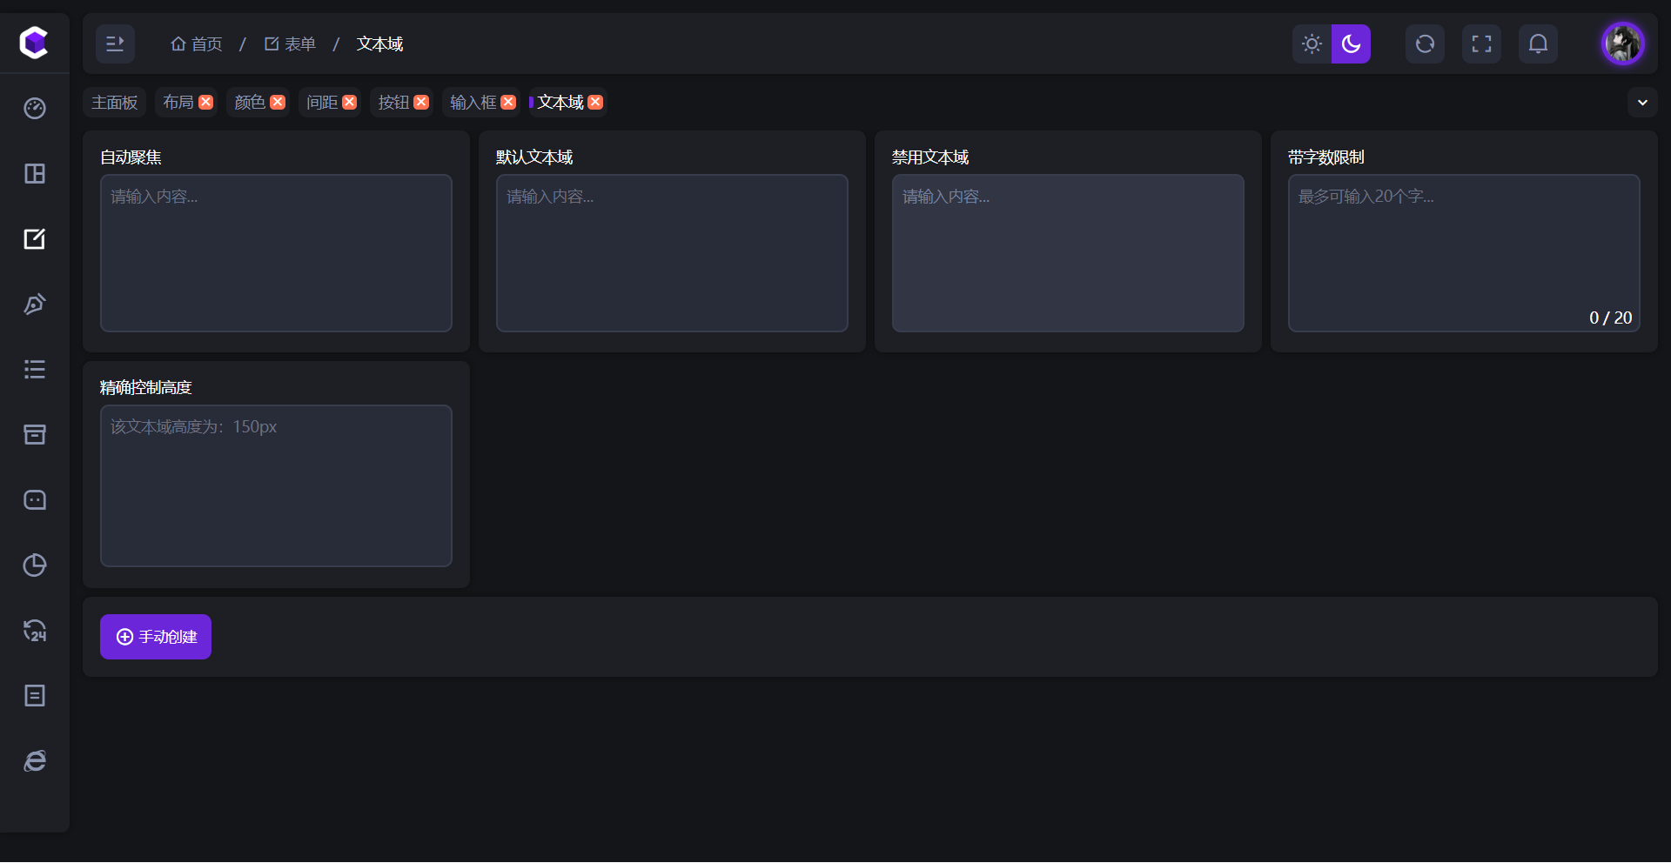The image size is (1671, 863).
Task: Open the dashboard gauge sidebar icon
Action: point(35,108)
